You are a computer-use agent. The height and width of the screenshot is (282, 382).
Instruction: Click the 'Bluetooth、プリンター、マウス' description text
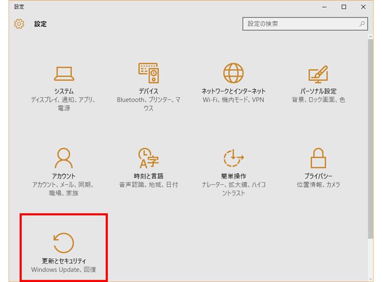coord(149,104)
